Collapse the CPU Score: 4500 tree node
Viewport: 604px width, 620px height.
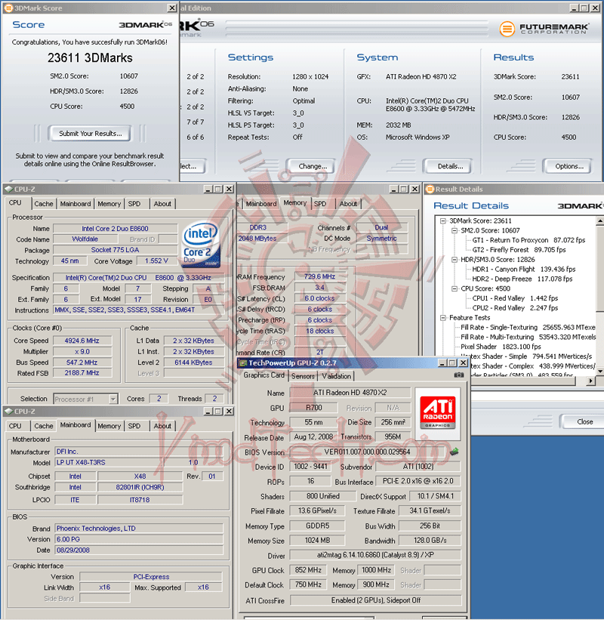pos(455,288)
